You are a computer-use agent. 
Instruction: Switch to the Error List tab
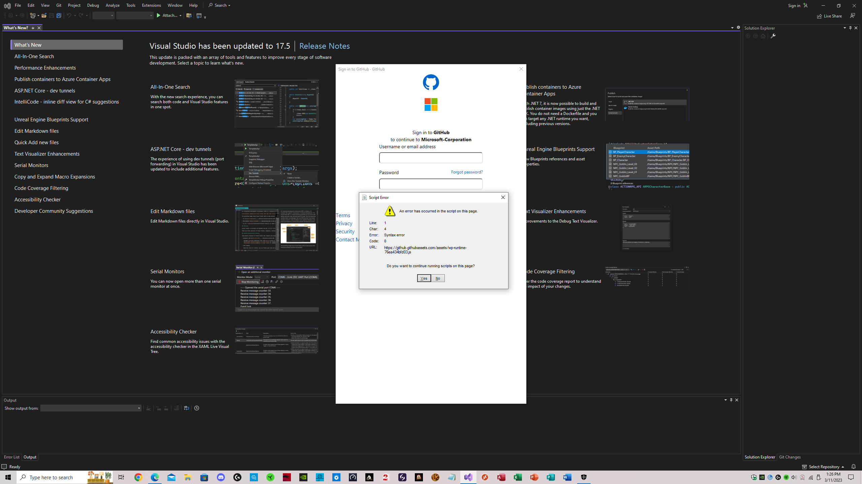click(x=11, y=457)
